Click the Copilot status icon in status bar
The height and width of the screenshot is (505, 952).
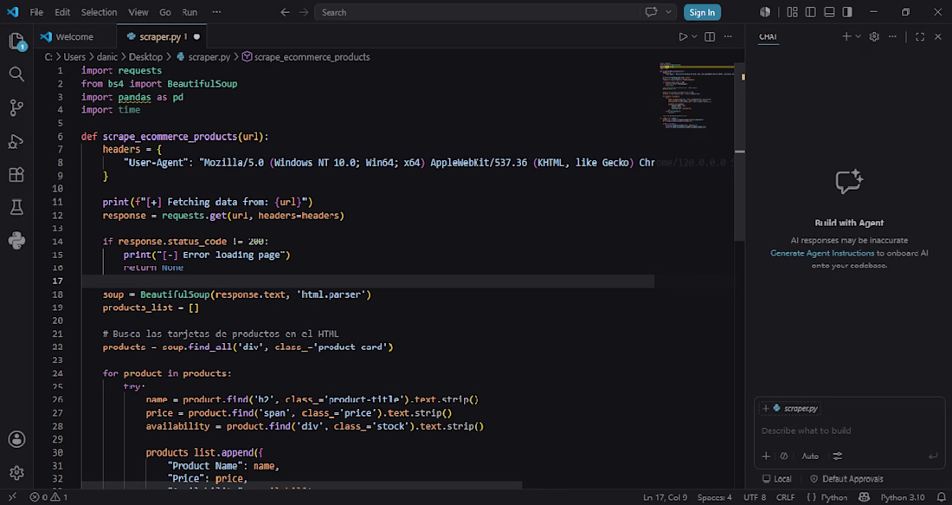(x=864, y=497)
